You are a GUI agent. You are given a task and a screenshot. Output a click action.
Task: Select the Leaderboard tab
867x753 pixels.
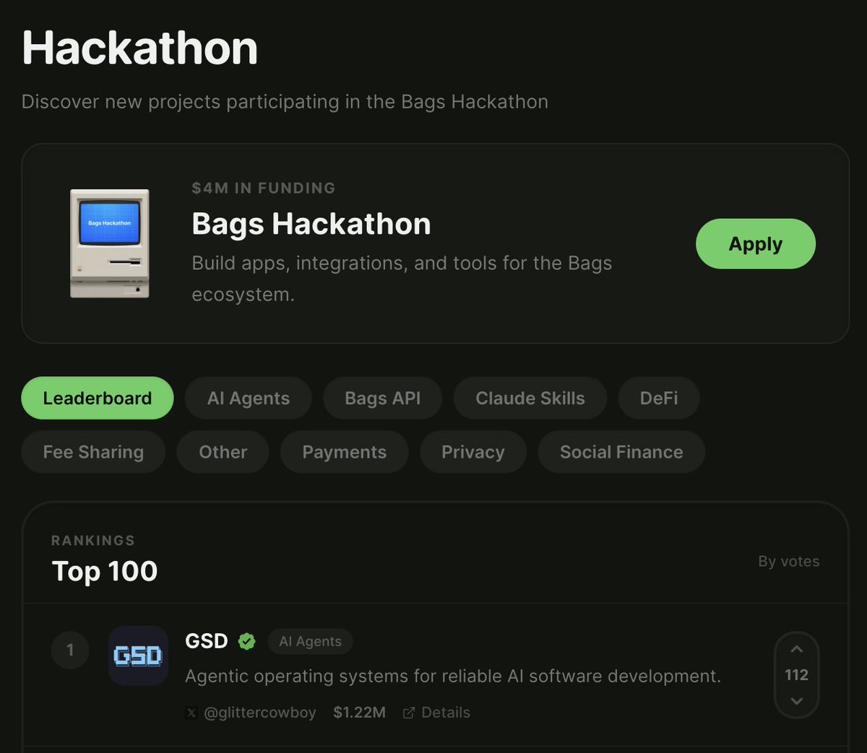(x=98, y=398)
